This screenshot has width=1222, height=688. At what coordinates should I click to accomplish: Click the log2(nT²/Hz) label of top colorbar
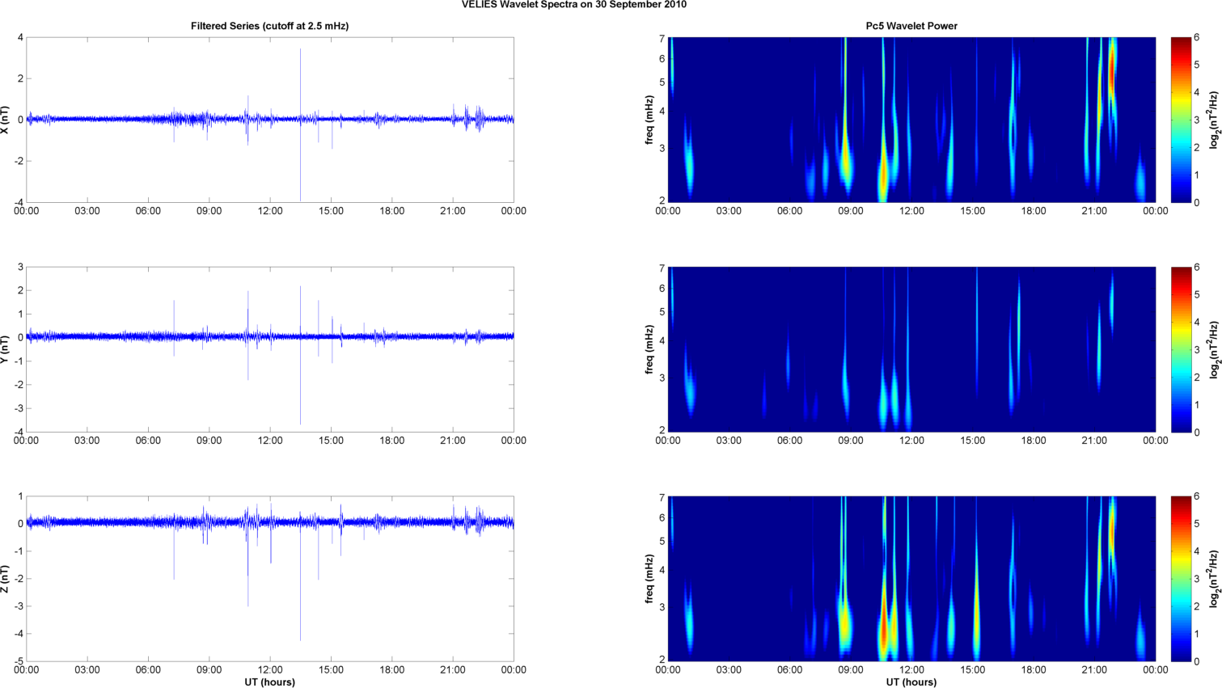click(x=1214, y=120)
